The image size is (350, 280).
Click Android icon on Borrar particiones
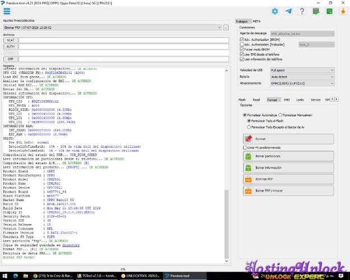point(248,156)
